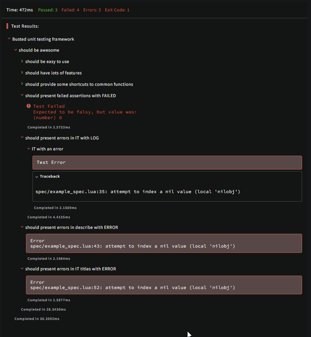Collapse the 'should be awesome' chevron

coord(15,50)
